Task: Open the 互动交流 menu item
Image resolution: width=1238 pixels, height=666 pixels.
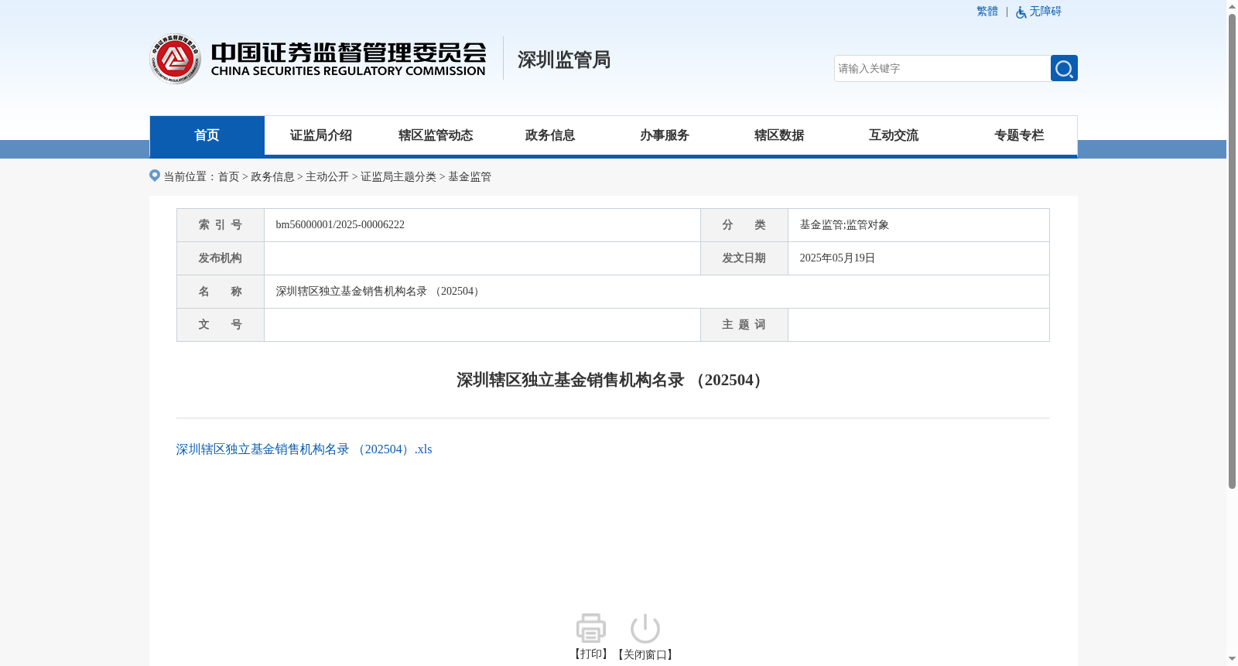Action: tap(894, 135)
